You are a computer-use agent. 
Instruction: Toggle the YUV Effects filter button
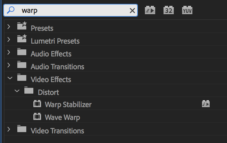pyautogui.click(x=187, y=10)
